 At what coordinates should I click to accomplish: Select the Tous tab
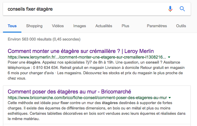[x=12, y=26]
